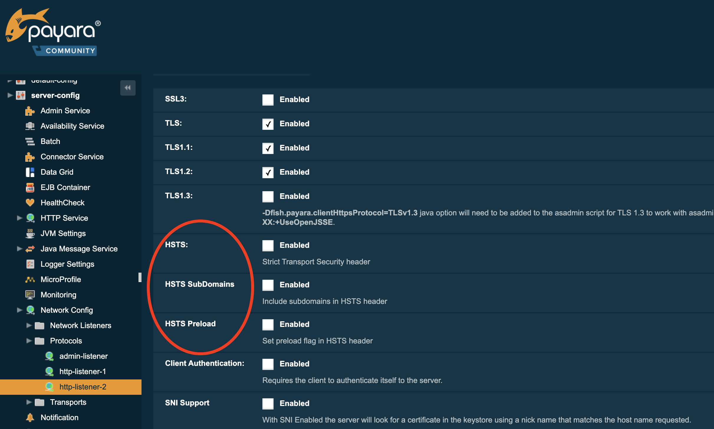714x429 pixels.
Task: Toggle the Transports folder arrow
Action: tap(29, 402)
